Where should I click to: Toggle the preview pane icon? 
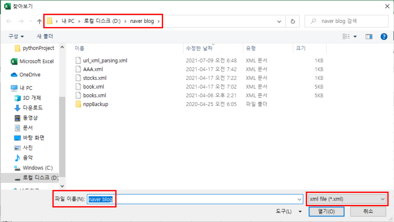(369, 37)
